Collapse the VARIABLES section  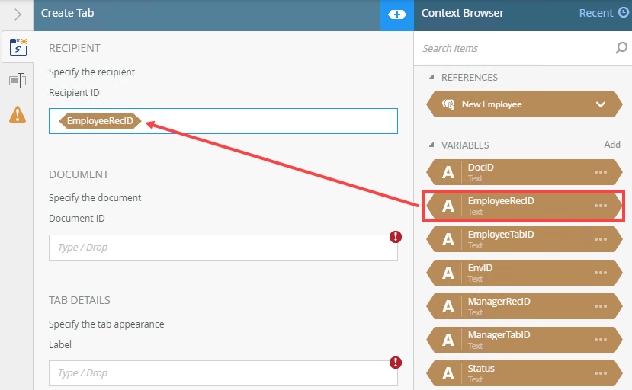click(x=431, y=145)
